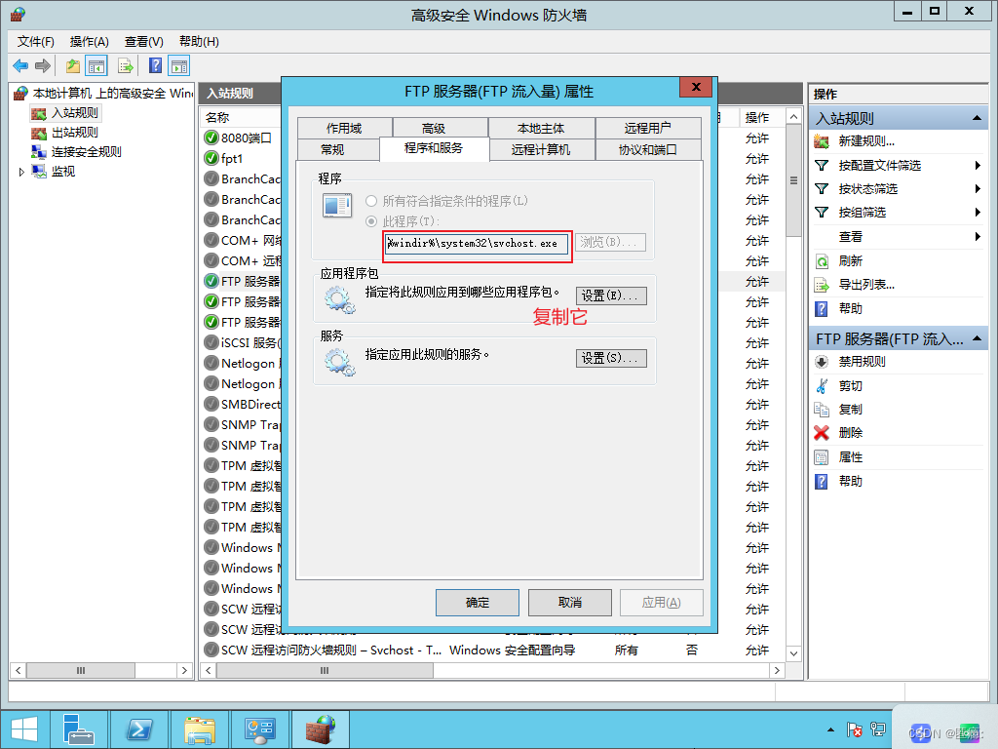Click the Disable Rule icon
The height and width of the screenshot is (749, 998).
tap(822, 362)
